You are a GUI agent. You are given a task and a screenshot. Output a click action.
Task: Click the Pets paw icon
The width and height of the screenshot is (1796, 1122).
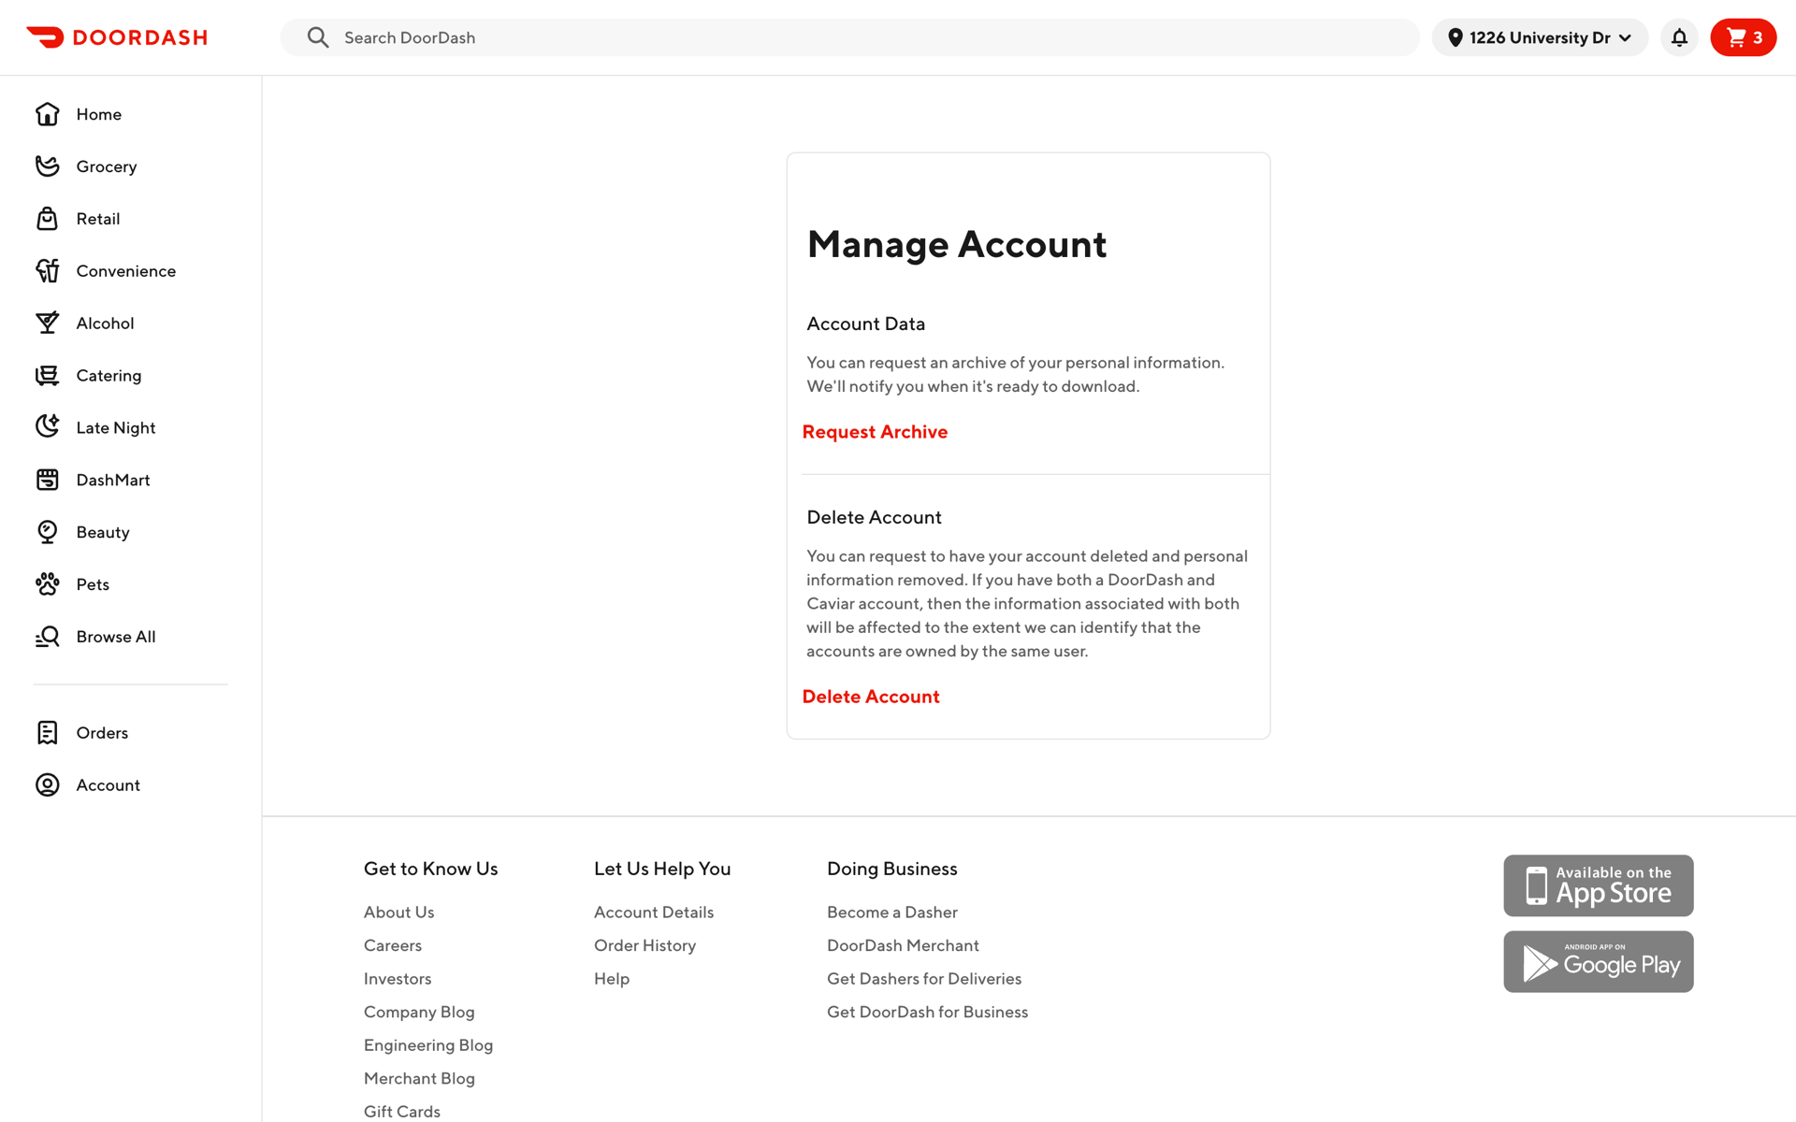click(48, 584)
